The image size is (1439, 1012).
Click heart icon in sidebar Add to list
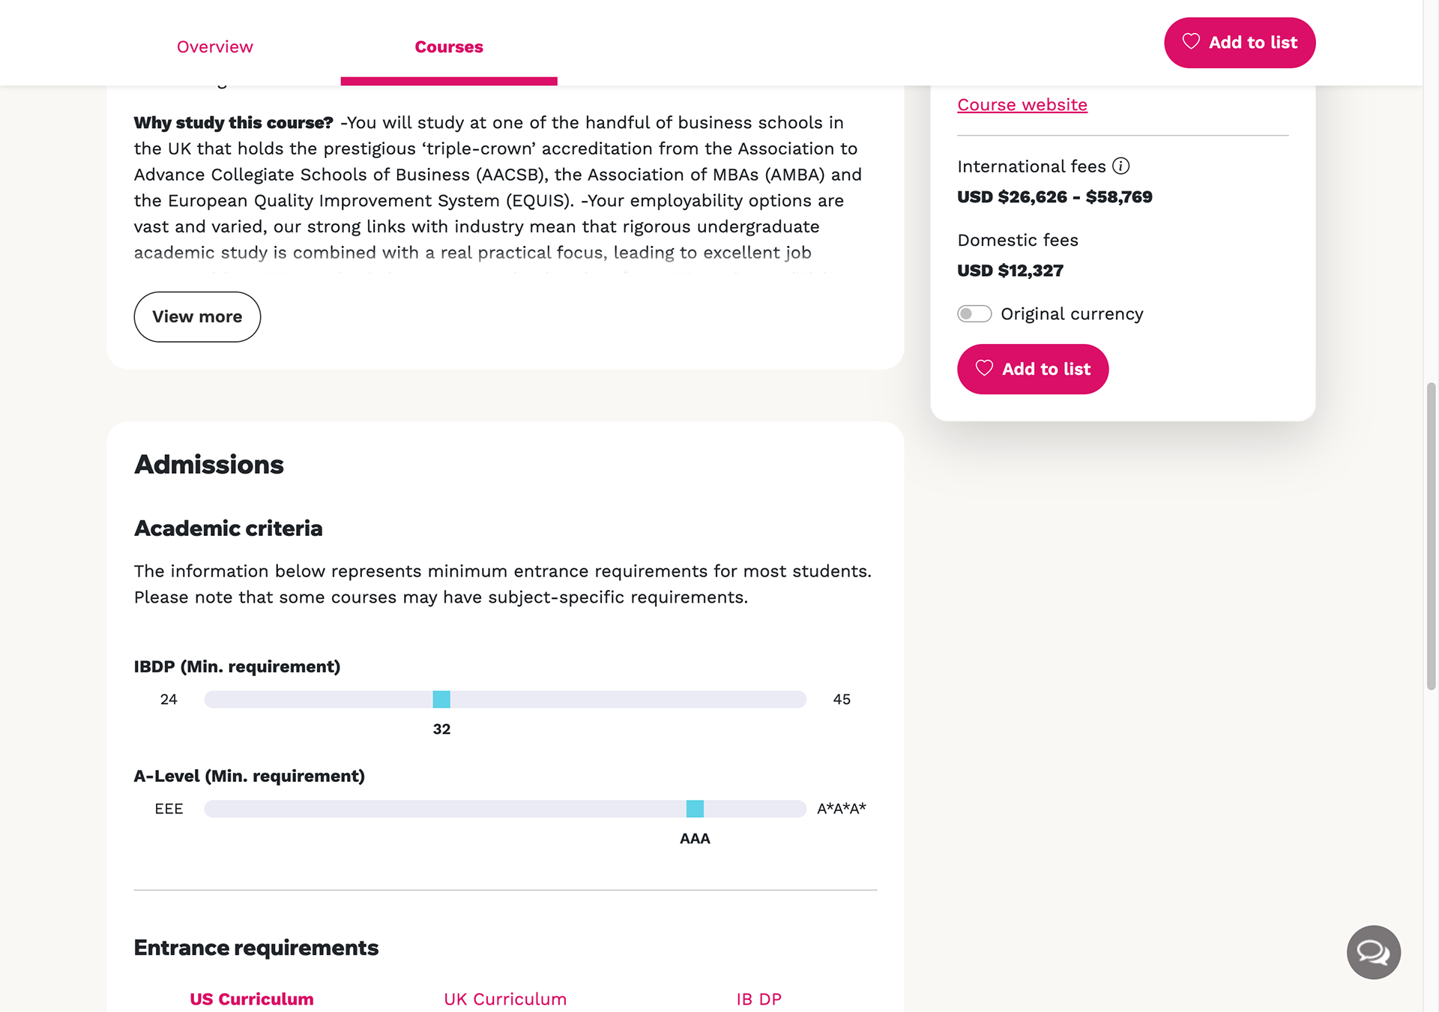984,368
